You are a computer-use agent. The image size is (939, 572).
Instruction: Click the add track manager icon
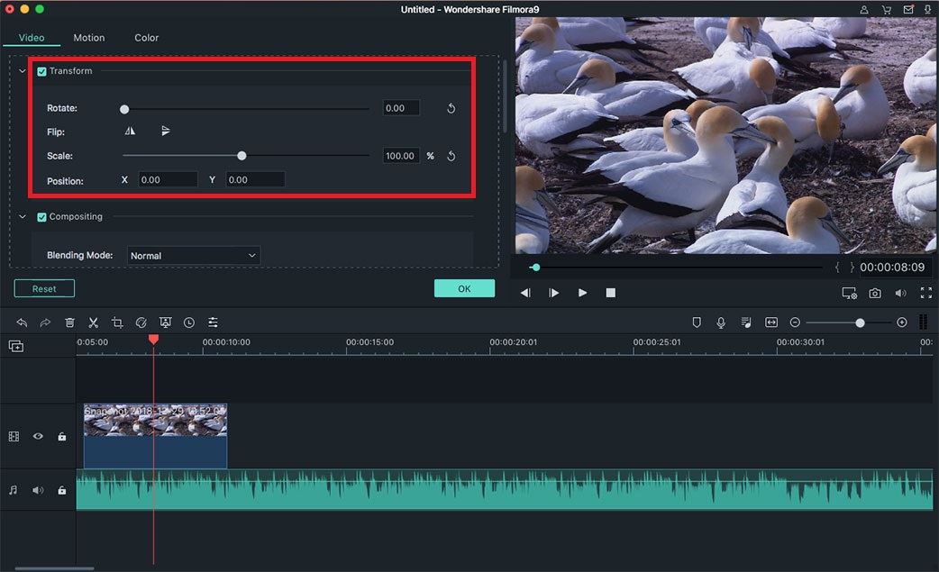(16, 346)
